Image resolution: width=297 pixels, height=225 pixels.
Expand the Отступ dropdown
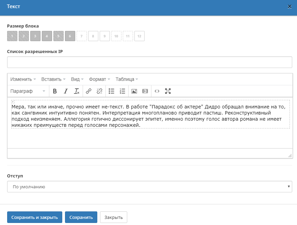(x=150, y=187)
